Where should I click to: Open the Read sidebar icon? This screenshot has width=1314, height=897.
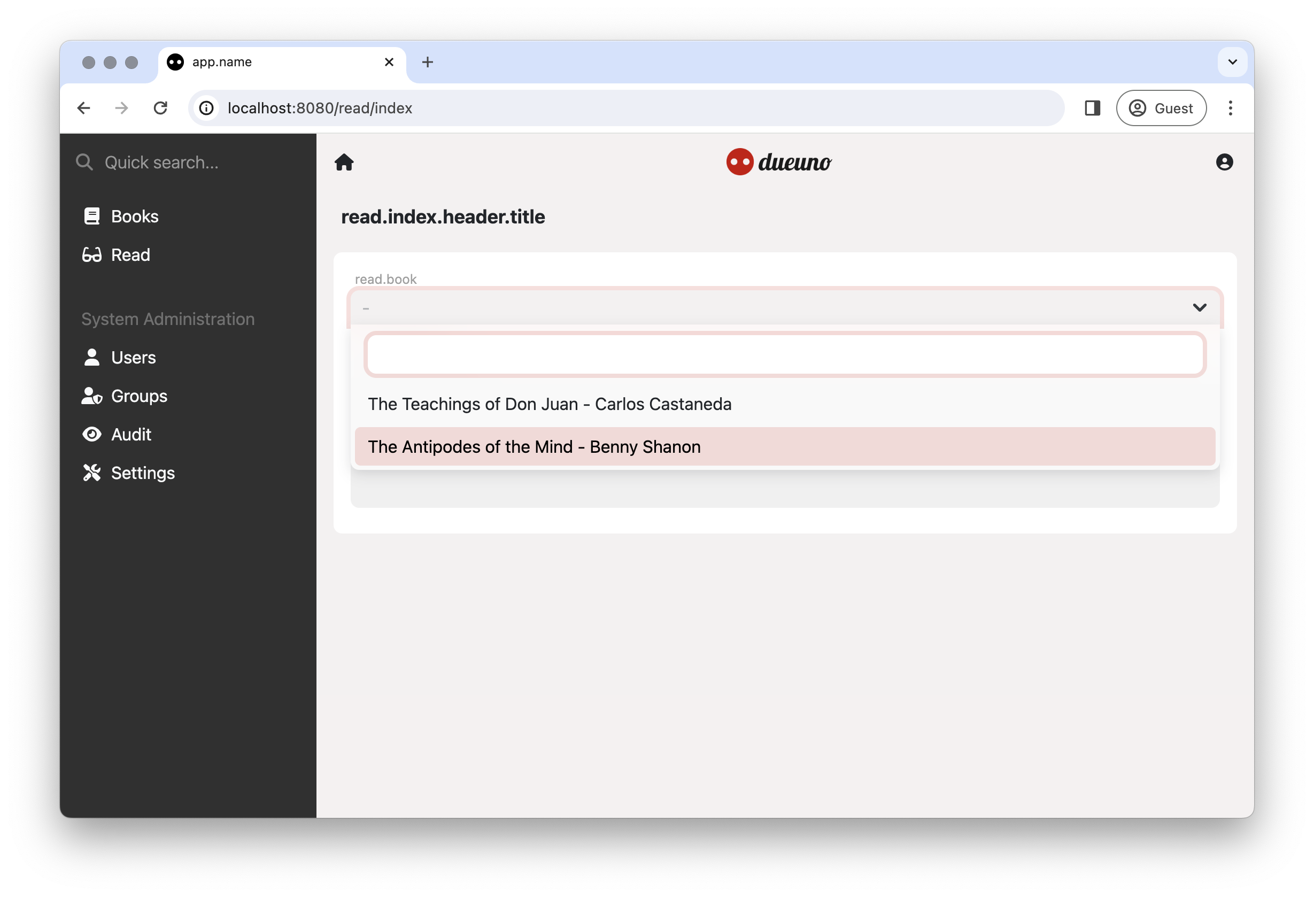[91, 254]
